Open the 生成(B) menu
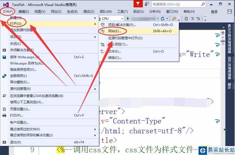The height and width of the screenshot is (155, 235). pyautogui.click(x=72, y=11)
